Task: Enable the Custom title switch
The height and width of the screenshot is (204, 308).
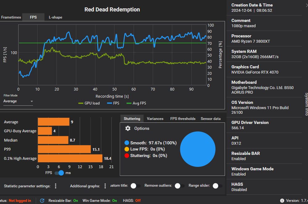Action: 135,186
